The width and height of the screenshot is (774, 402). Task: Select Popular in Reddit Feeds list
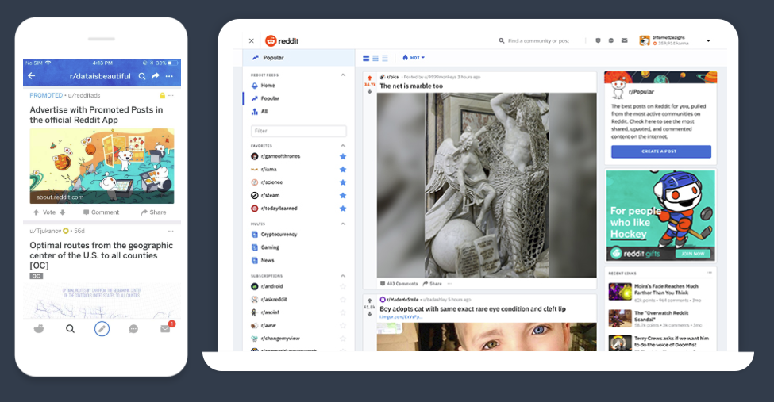click(265, 98)
